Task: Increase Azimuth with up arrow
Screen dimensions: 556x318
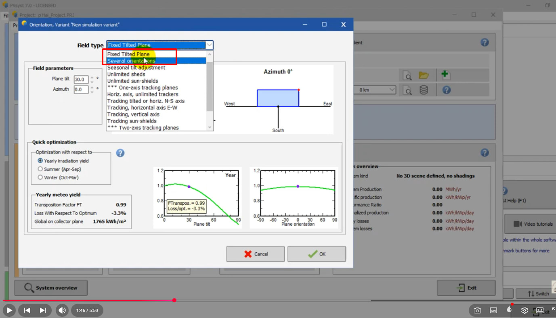Action: coord(92,87)
